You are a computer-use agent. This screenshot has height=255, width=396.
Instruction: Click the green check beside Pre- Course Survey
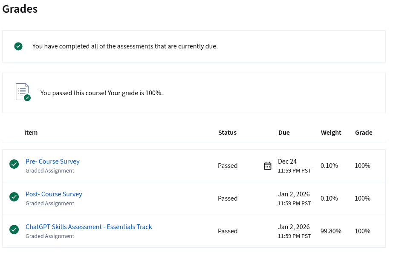click(x=14, y=164)
